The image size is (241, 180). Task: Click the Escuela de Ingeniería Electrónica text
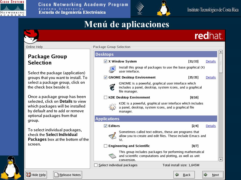[x=72, y=12]
